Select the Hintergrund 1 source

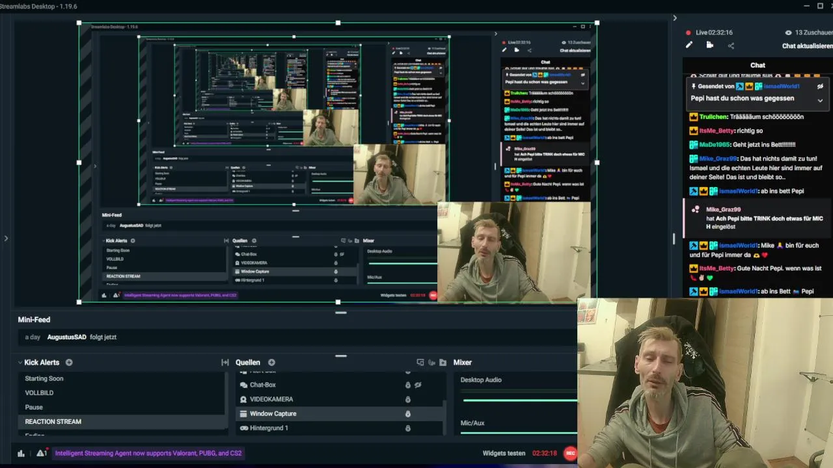(269, 428)
